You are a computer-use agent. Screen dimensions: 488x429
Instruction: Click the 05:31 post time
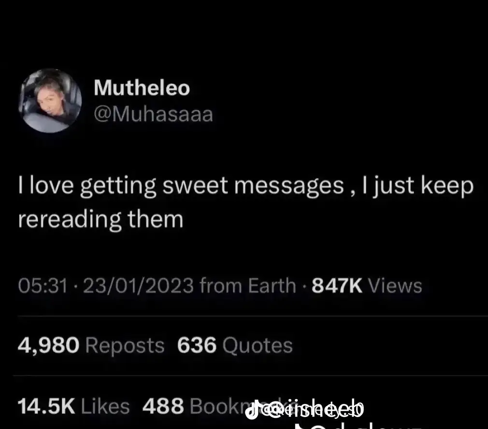[x=43, y=285]
